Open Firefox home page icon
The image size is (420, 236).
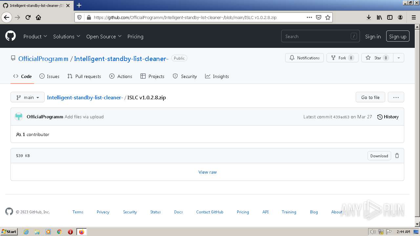pyautogui.click(x=38, y=17)
